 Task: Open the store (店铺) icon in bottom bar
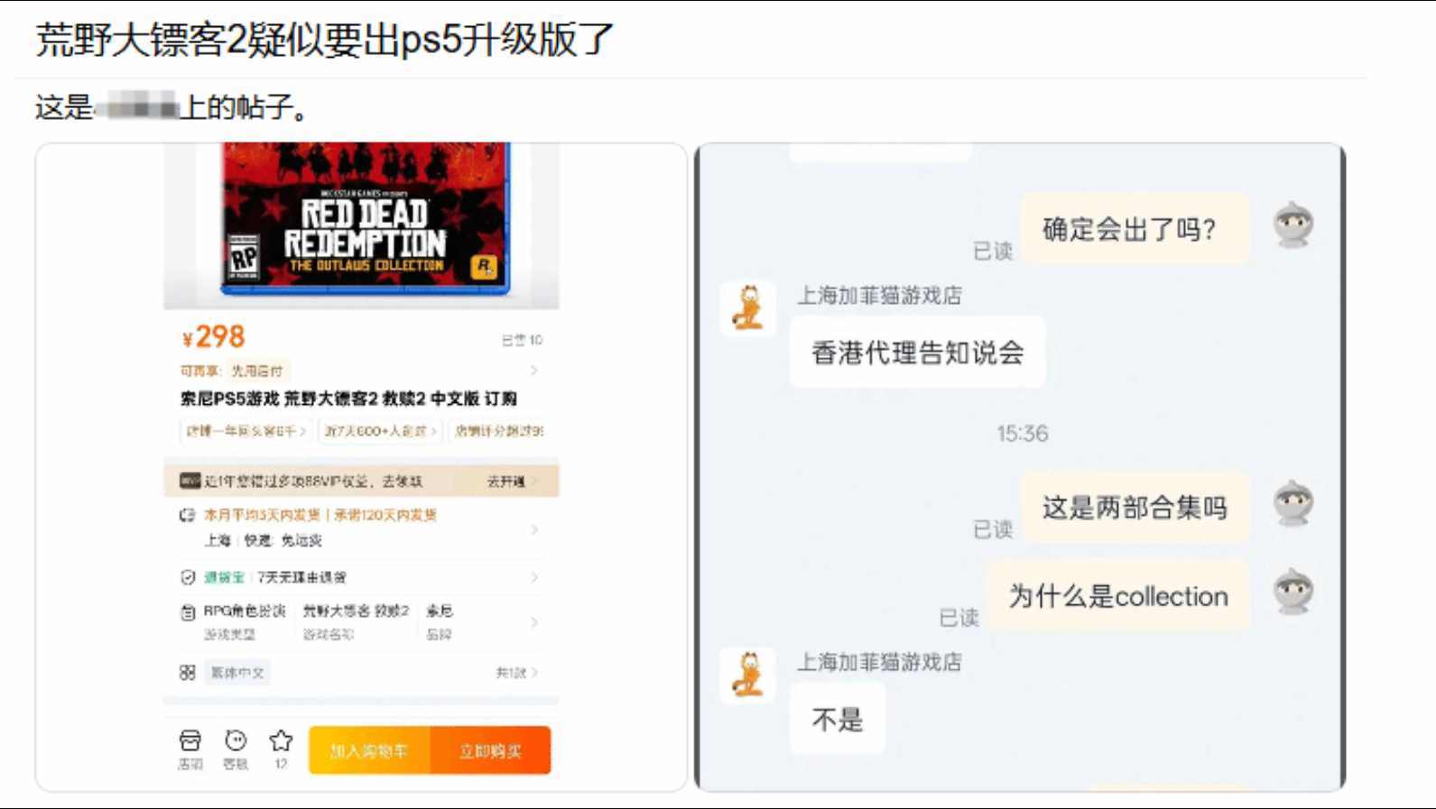(190, 741)
